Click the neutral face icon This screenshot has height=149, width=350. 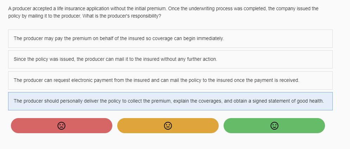(168, 125)
